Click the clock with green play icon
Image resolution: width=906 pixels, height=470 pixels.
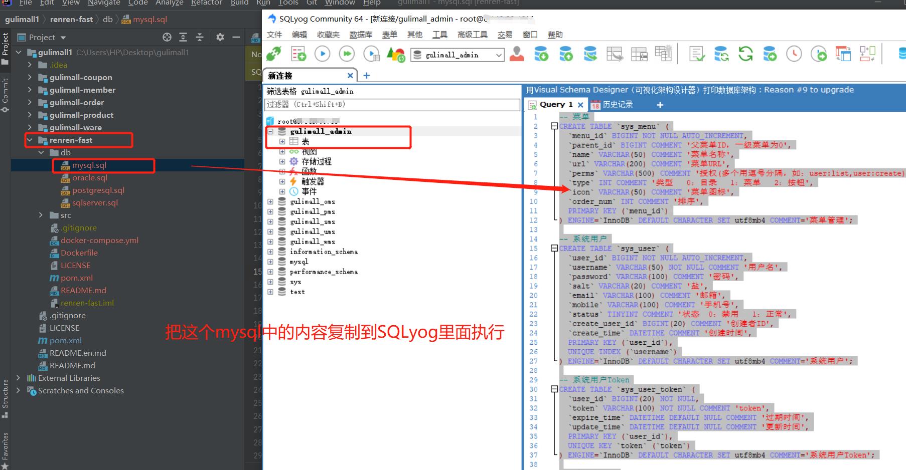(819, 54)
